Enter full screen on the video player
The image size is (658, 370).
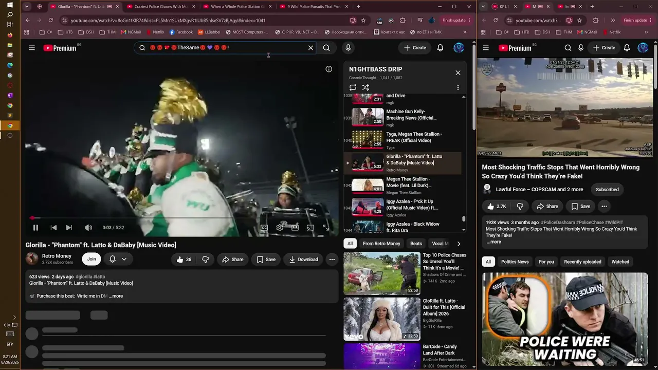[326, 228]
